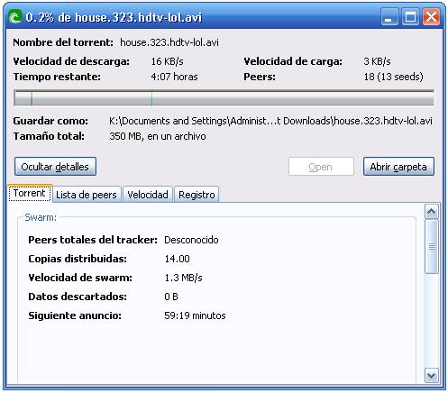This screenshot has height=393, width=448.
Task: Click the 3 KB/s upload speed value
Action: 377,61
